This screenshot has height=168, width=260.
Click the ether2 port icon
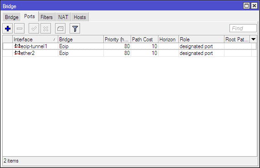point(17,53)
